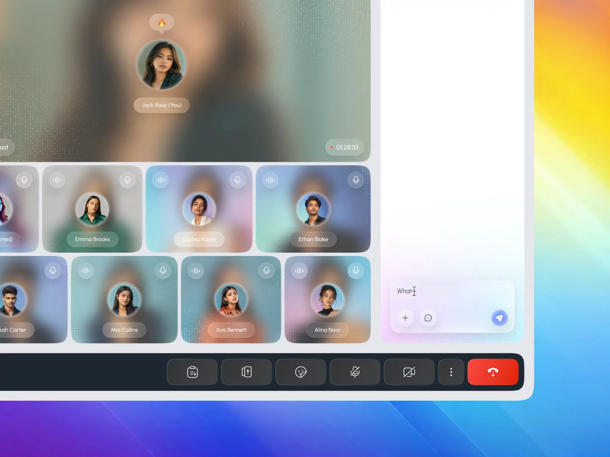Click Emma Brooks's audio waveform icon
610x457 pixels.
(x=57, y=180)
